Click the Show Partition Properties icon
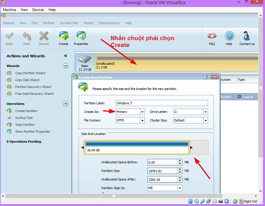Image resolution: width=265 pixels, height=206 pixels. point(9,131)
